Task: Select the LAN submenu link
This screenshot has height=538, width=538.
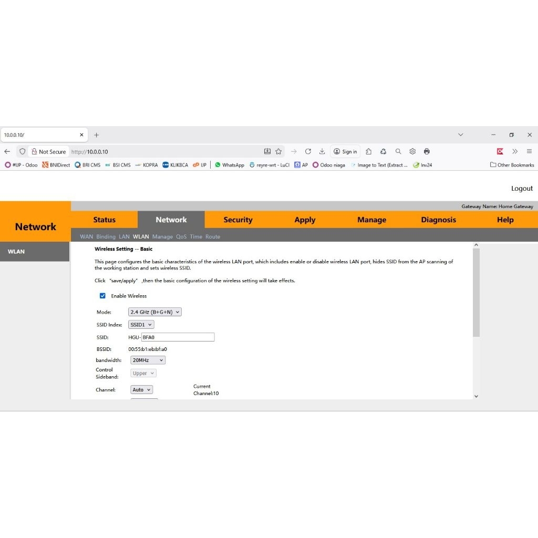Action: (x=124, y=237)
